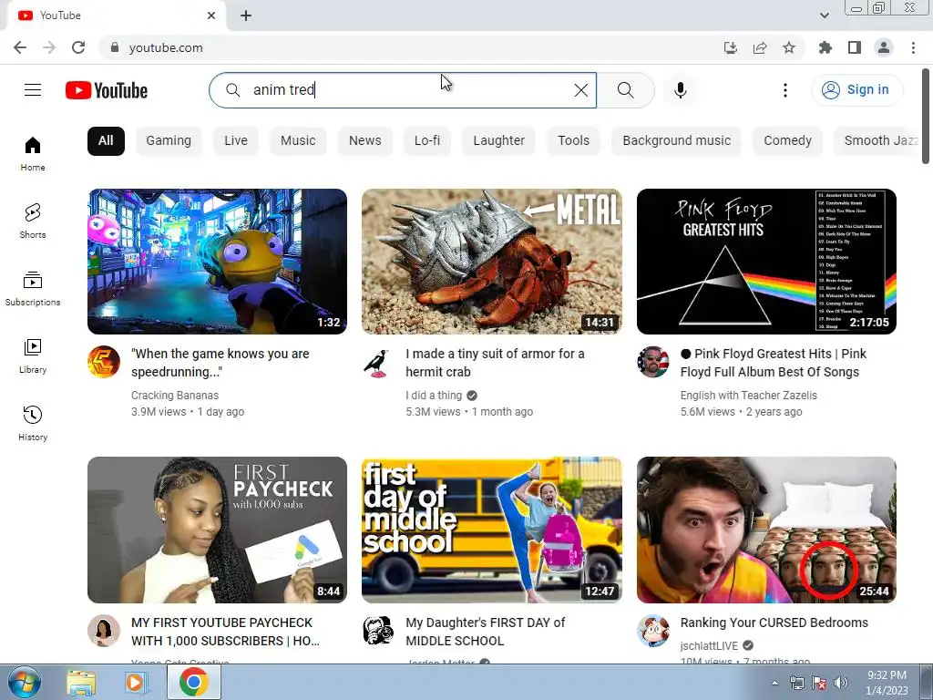Toggle Chrome side panel
Screen dimensions: 933x700
click(855, 47)
